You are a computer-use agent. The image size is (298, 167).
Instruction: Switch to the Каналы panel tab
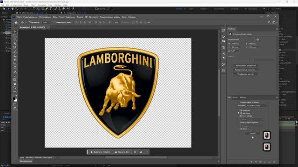click(243, 97)
